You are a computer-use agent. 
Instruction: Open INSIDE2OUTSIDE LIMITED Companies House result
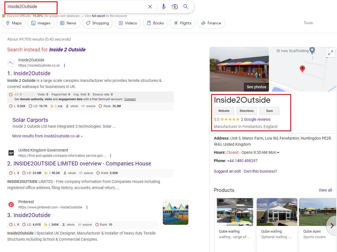pos(82,163)
